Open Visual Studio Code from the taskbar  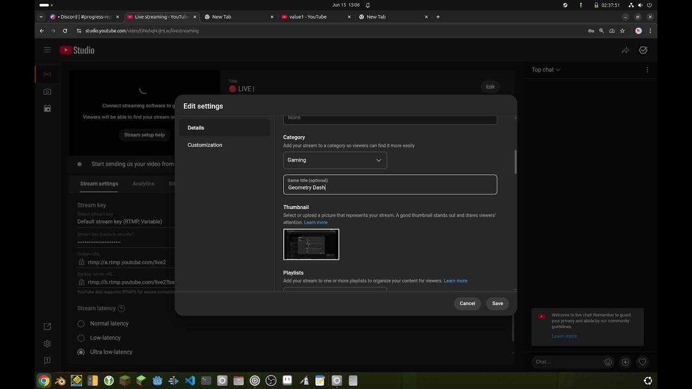pyautogui.click(x=190, y=381)
